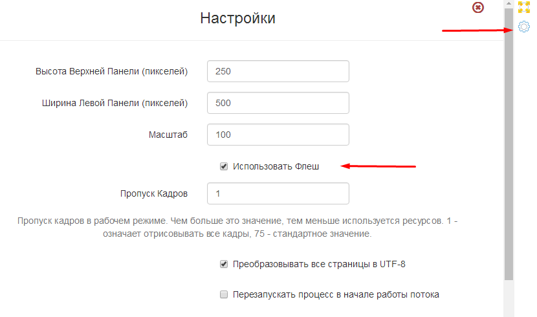Open settings via the blue gear icon
The width and height of the screenshot is (537, 317).
pos(524,27)
